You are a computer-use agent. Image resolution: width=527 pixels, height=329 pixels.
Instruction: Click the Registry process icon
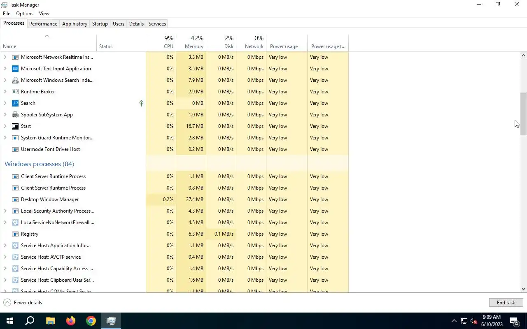pyautogui.click(x=15, y=234)
